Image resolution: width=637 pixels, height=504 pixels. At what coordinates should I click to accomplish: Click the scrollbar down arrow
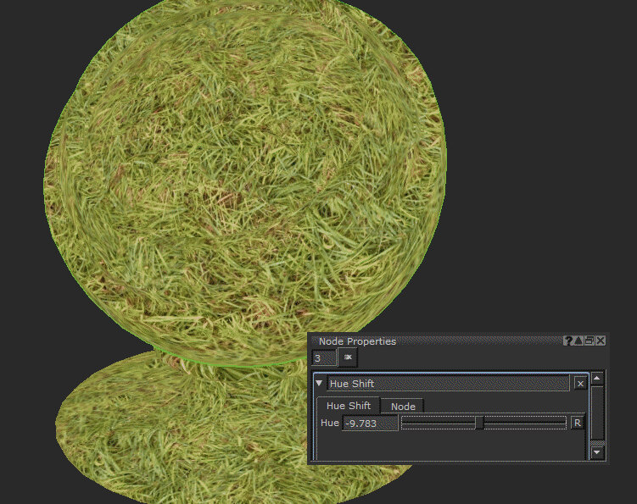click(597, 453)
